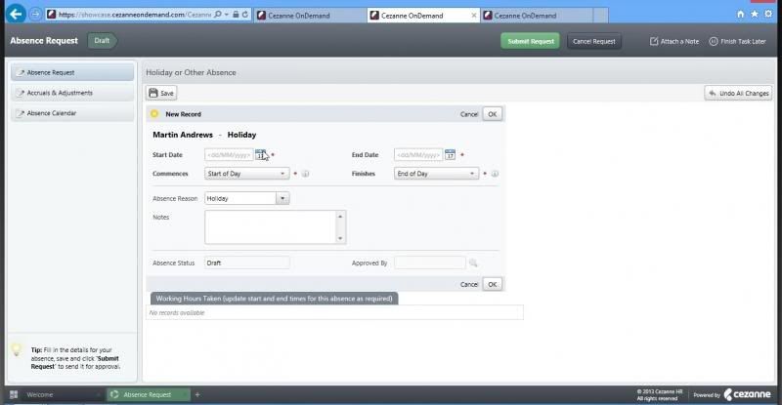Select Absence Request in the sidebar
This screenshot has width=782, height=405.
coord(72,73)
